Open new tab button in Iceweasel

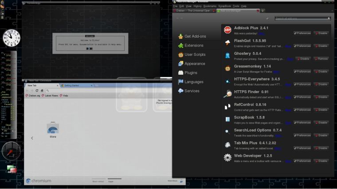(263, 11)
